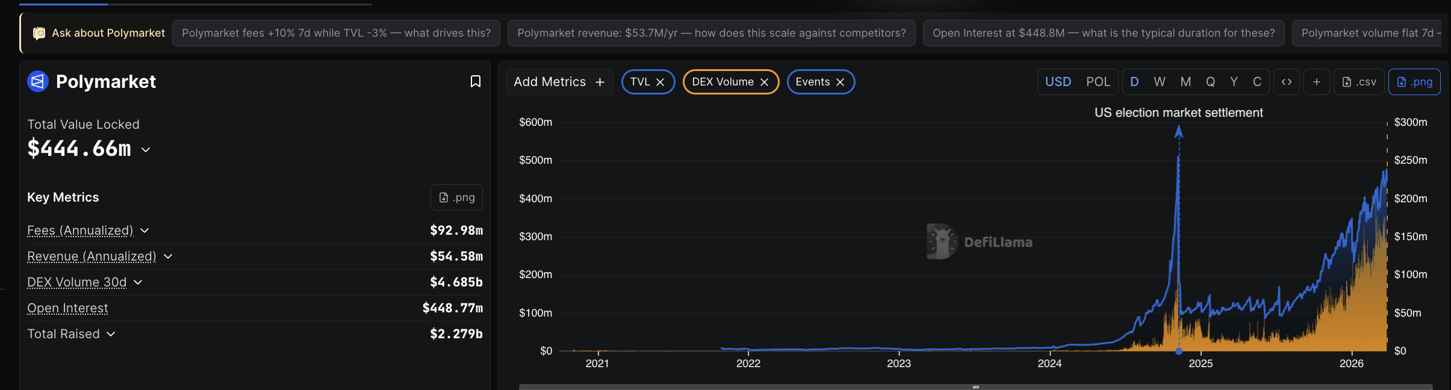Click the 2025 x-axis label
The width and height of the screenshot is (1451, 390).
pyautogui.click(x=1201, y=364)
